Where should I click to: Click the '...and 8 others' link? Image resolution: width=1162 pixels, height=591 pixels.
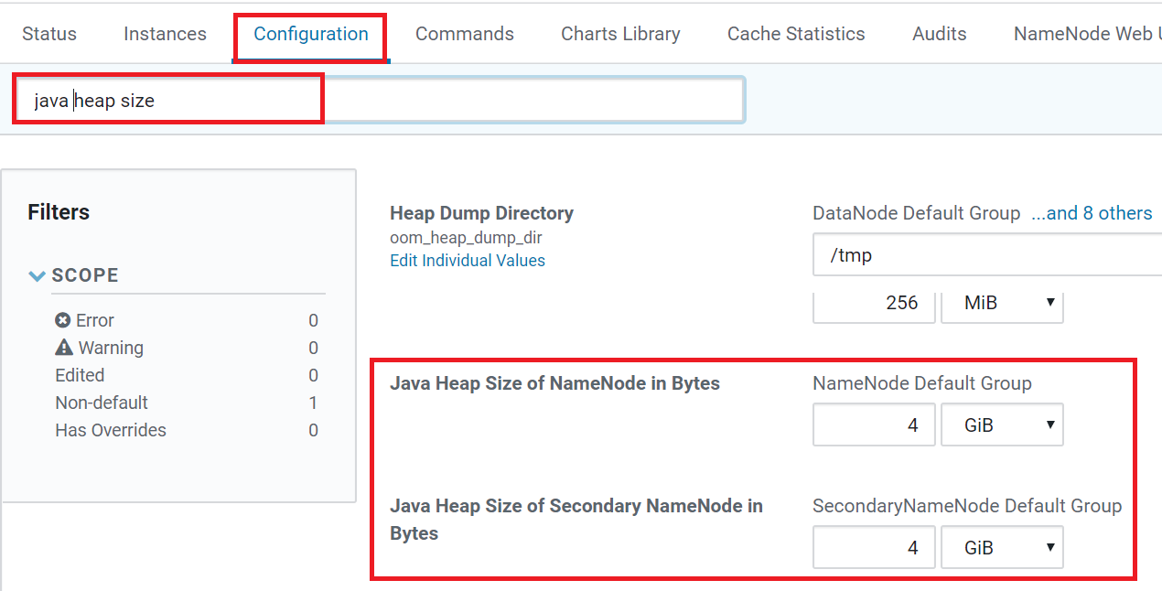click(x=1092, y=213)
